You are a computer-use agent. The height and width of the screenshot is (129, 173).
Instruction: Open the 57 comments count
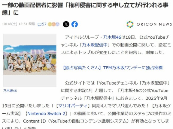[44, 24]
